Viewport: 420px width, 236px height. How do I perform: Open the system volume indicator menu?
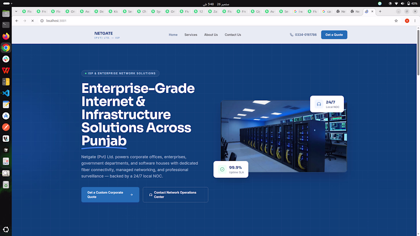(x=402, y=3)
